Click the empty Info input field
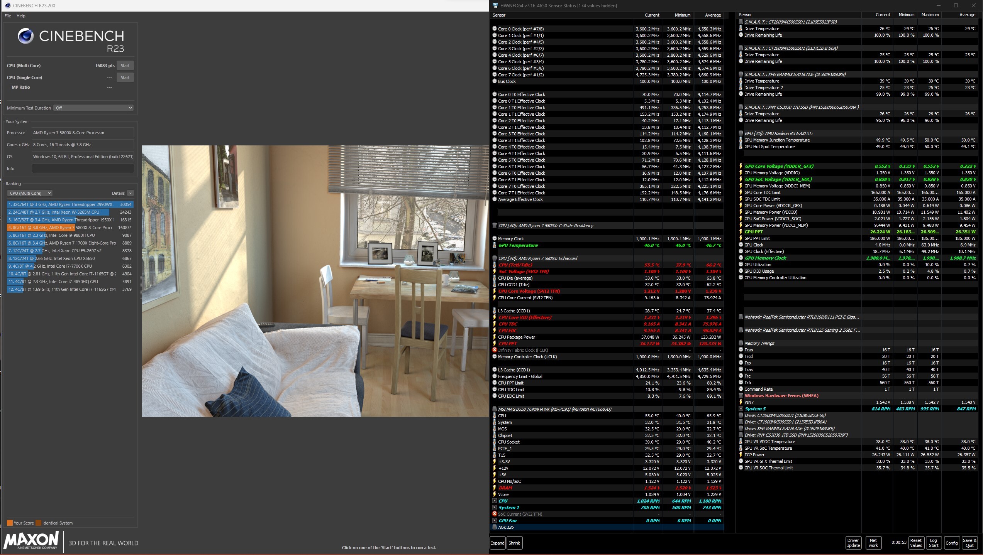Image resolution: width=983 pixels, height=555 pixels. (x=83, y=169)
